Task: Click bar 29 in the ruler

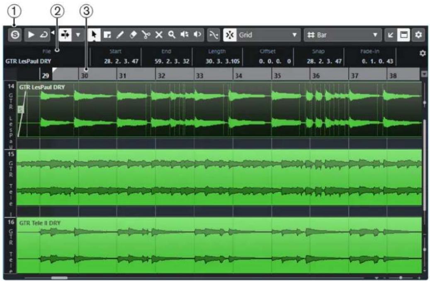Action: (x=46, y=76)
